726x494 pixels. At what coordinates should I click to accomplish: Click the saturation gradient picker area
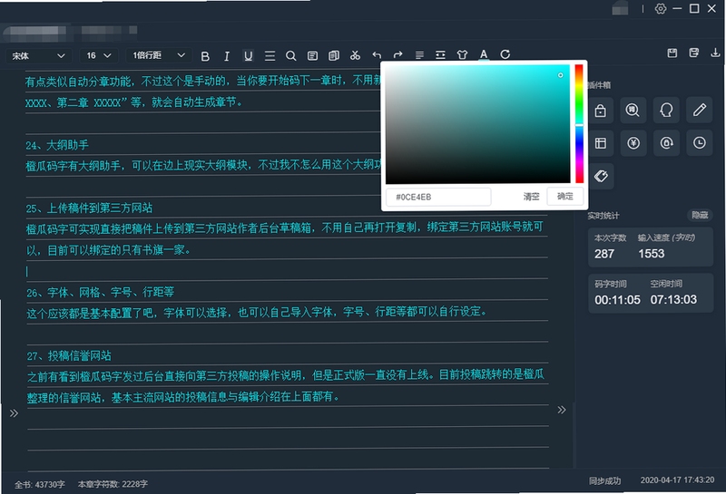(478, 124)
